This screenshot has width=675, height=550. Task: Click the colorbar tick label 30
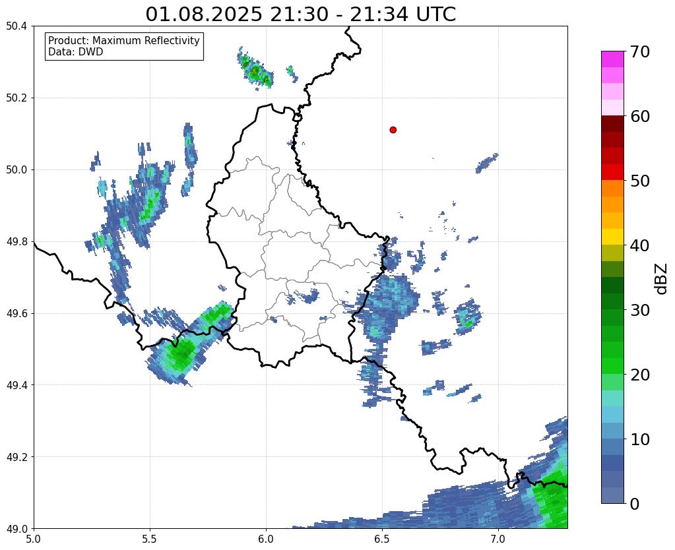click(639, 310)
